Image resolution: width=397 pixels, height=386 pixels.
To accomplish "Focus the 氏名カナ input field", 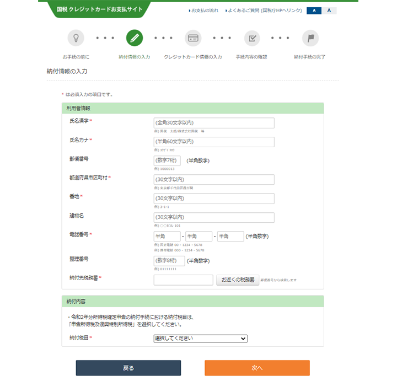I will [214, 142].
